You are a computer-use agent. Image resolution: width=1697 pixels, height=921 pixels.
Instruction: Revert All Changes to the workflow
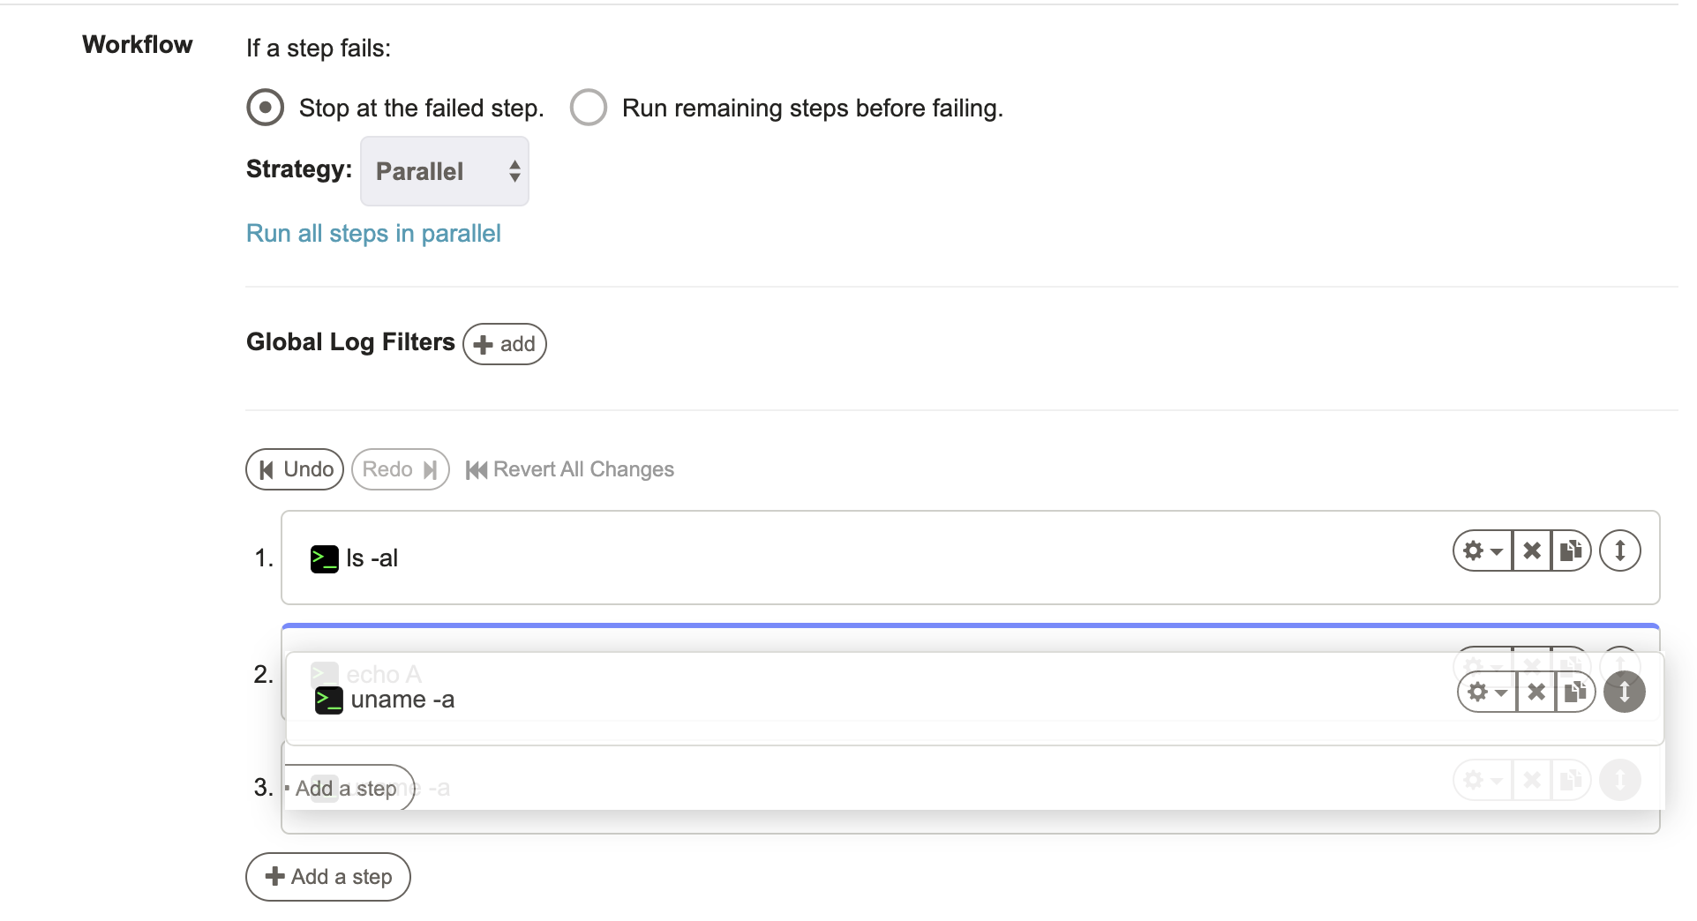tap(570, 469)
